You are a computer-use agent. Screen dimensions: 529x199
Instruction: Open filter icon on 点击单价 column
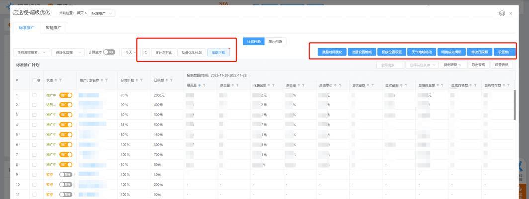(340, 85)
